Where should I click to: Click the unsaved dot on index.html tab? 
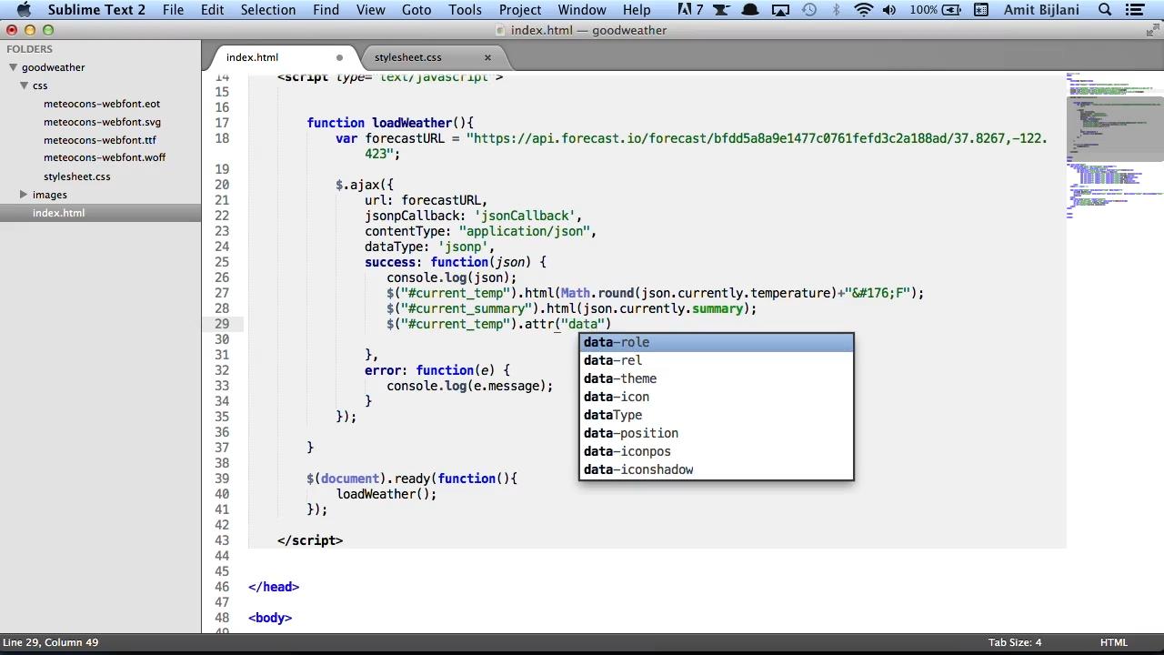pos(340,57)
